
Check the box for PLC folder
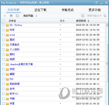point(4,79)
